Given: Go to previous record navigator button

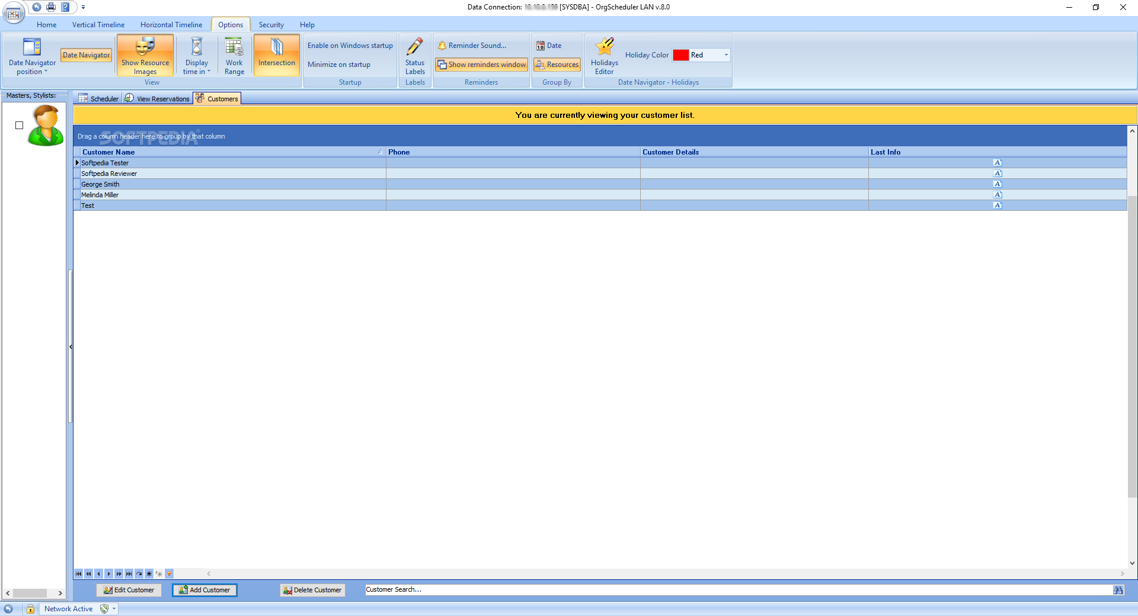Looking at the screenshot, I should (98, 573).
